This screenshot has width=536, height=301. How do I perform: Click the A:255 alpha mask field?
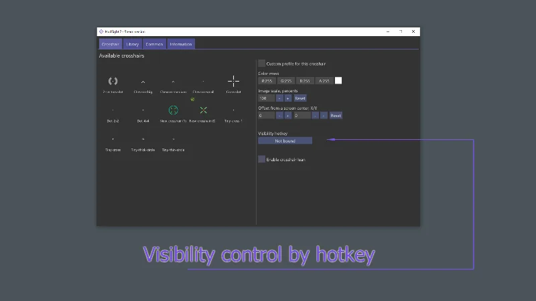[324, 80]
